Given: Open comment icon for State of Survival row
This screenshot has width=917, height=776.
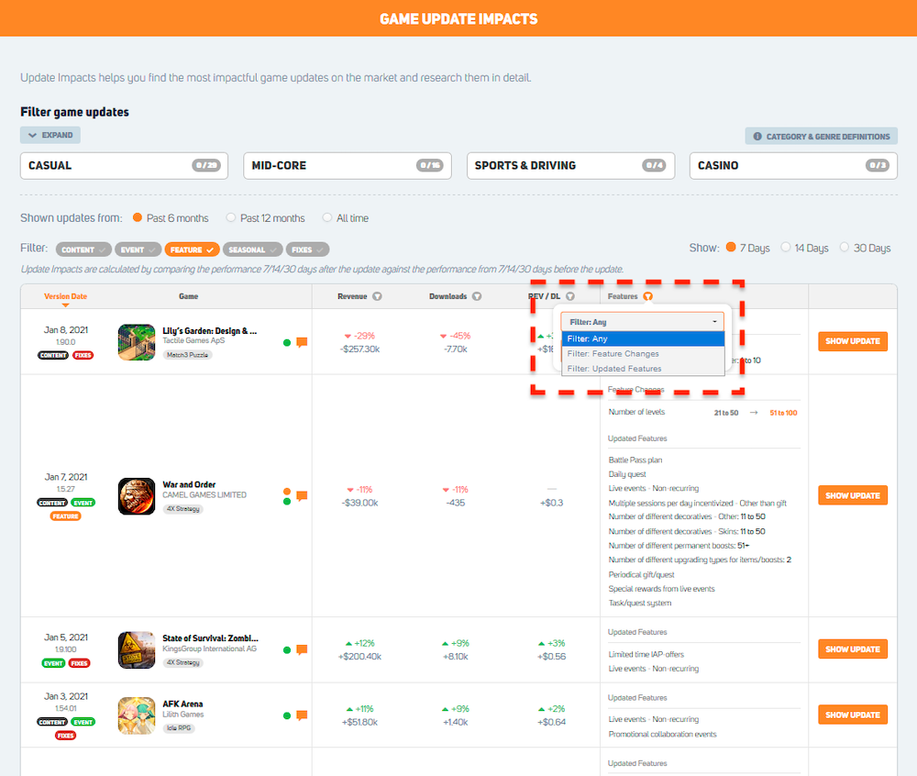Looking at the screenshot, I should 302,649.
